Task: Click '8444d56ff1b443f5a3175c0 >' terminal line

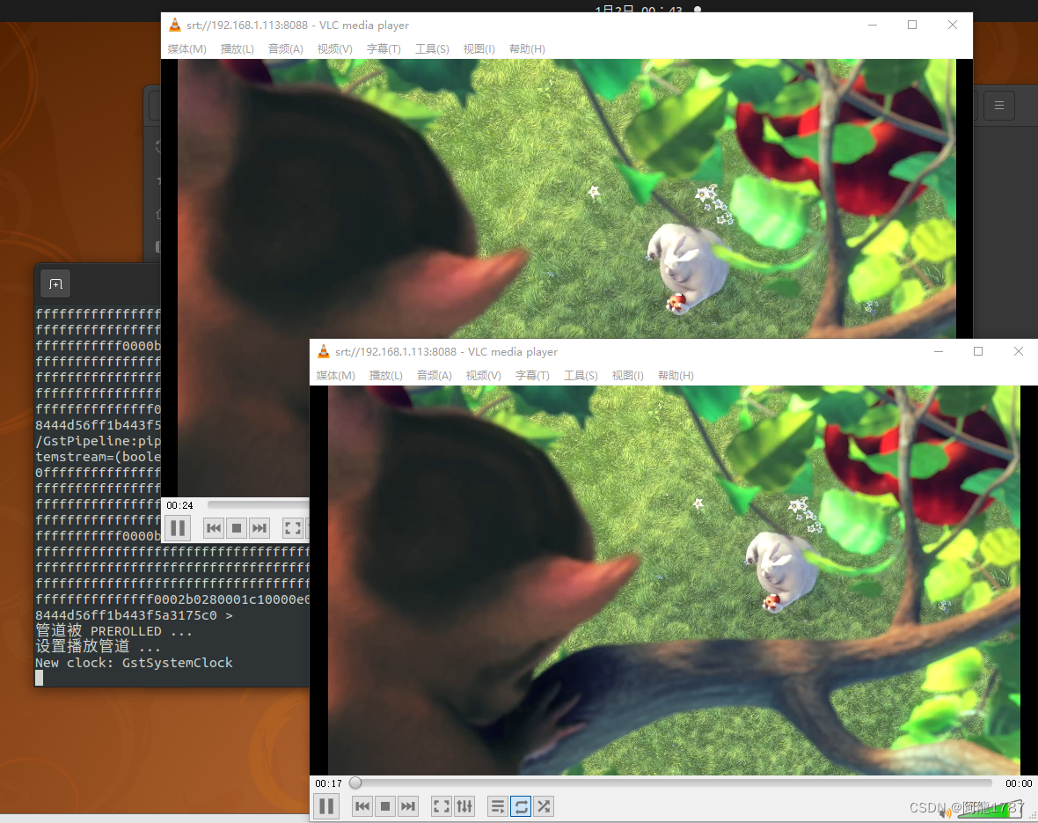Action: (x=134, y=615)
